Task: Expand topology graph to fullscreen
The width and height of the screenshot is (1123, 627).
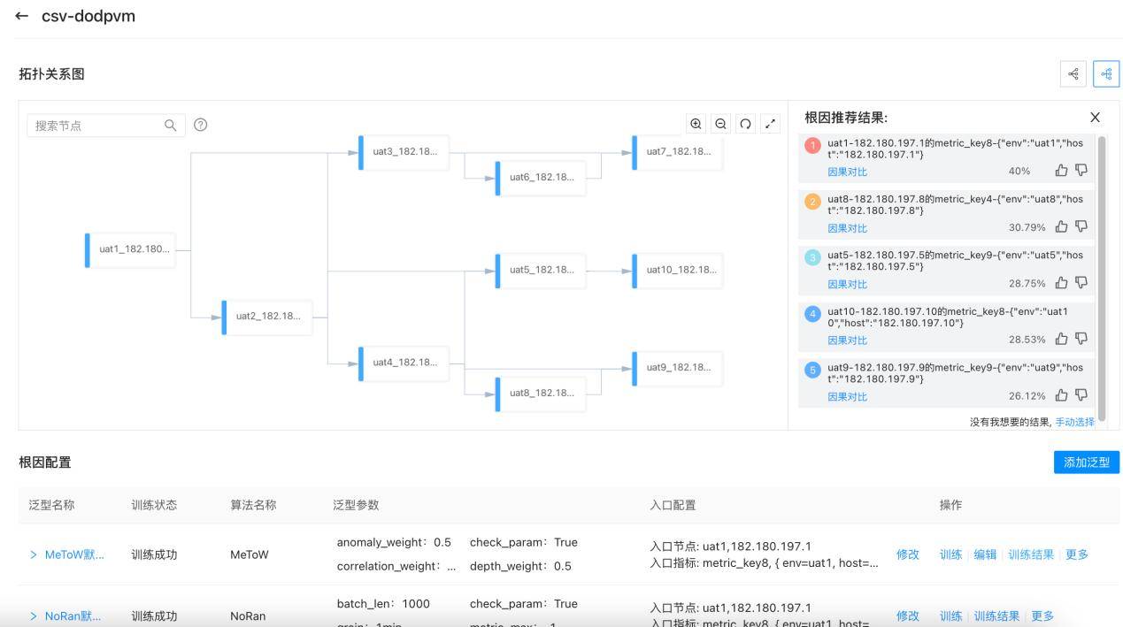Action: [x=770, y=124]
